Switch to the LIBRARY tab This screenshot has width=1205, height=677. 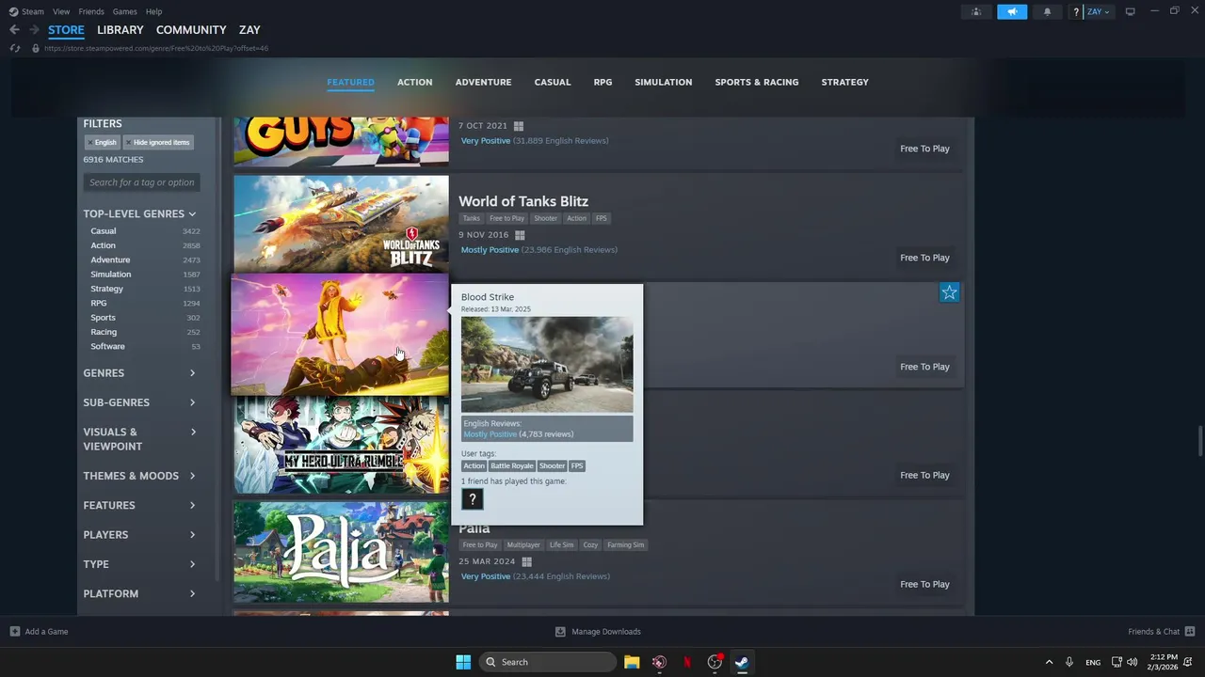pos(120,30)
